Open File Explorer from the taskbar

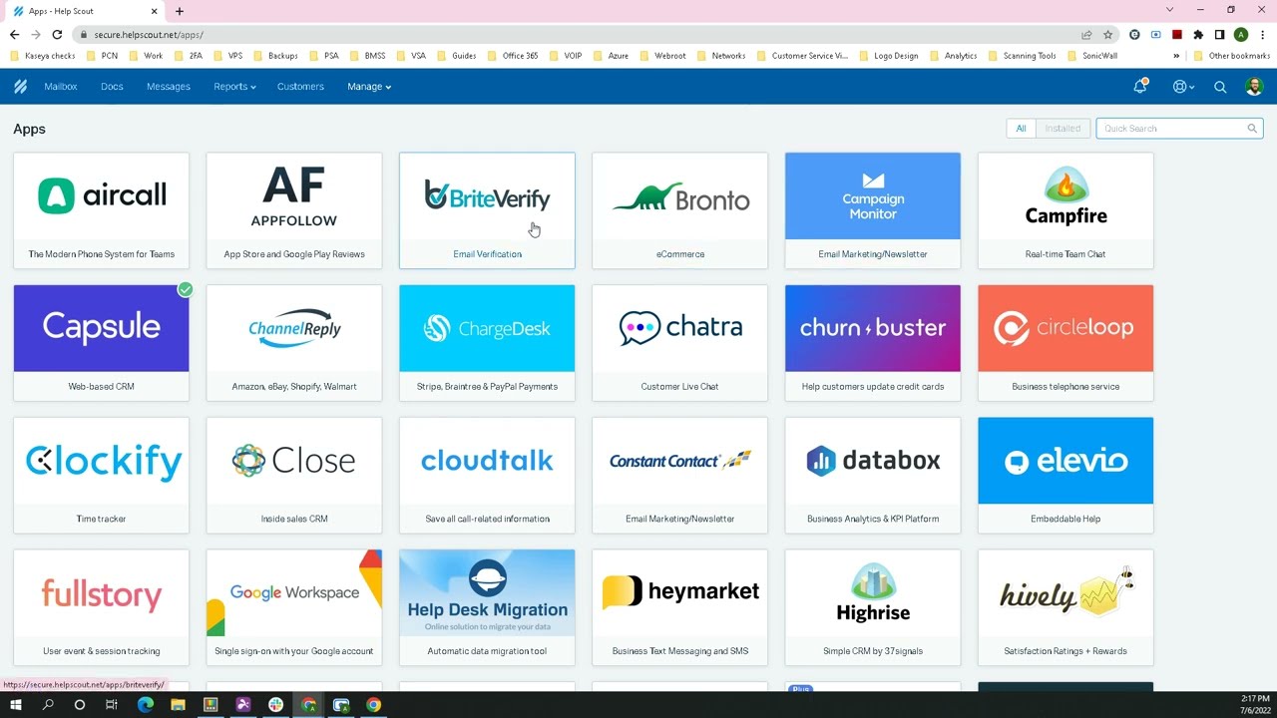point(178,705)
